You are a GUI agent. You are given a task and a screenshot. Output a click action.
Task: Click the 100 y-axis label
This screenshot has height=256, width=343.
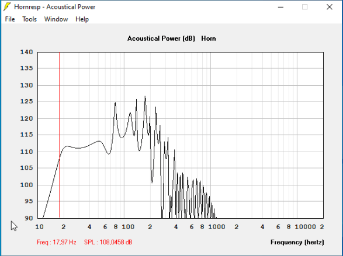[26, 185]
